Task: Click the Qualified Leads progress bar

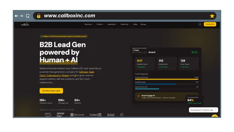Action: (167, 84)
